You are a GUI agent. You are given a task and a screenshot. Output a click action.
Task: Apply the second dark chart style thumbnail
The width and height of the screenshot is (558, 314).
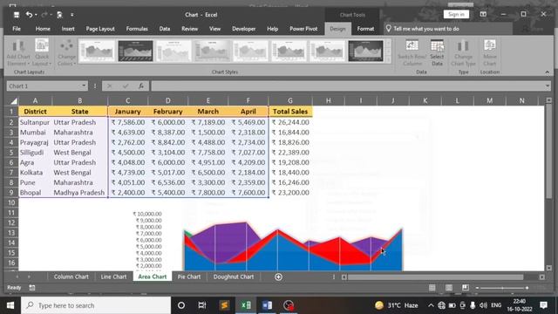(135, 51)
